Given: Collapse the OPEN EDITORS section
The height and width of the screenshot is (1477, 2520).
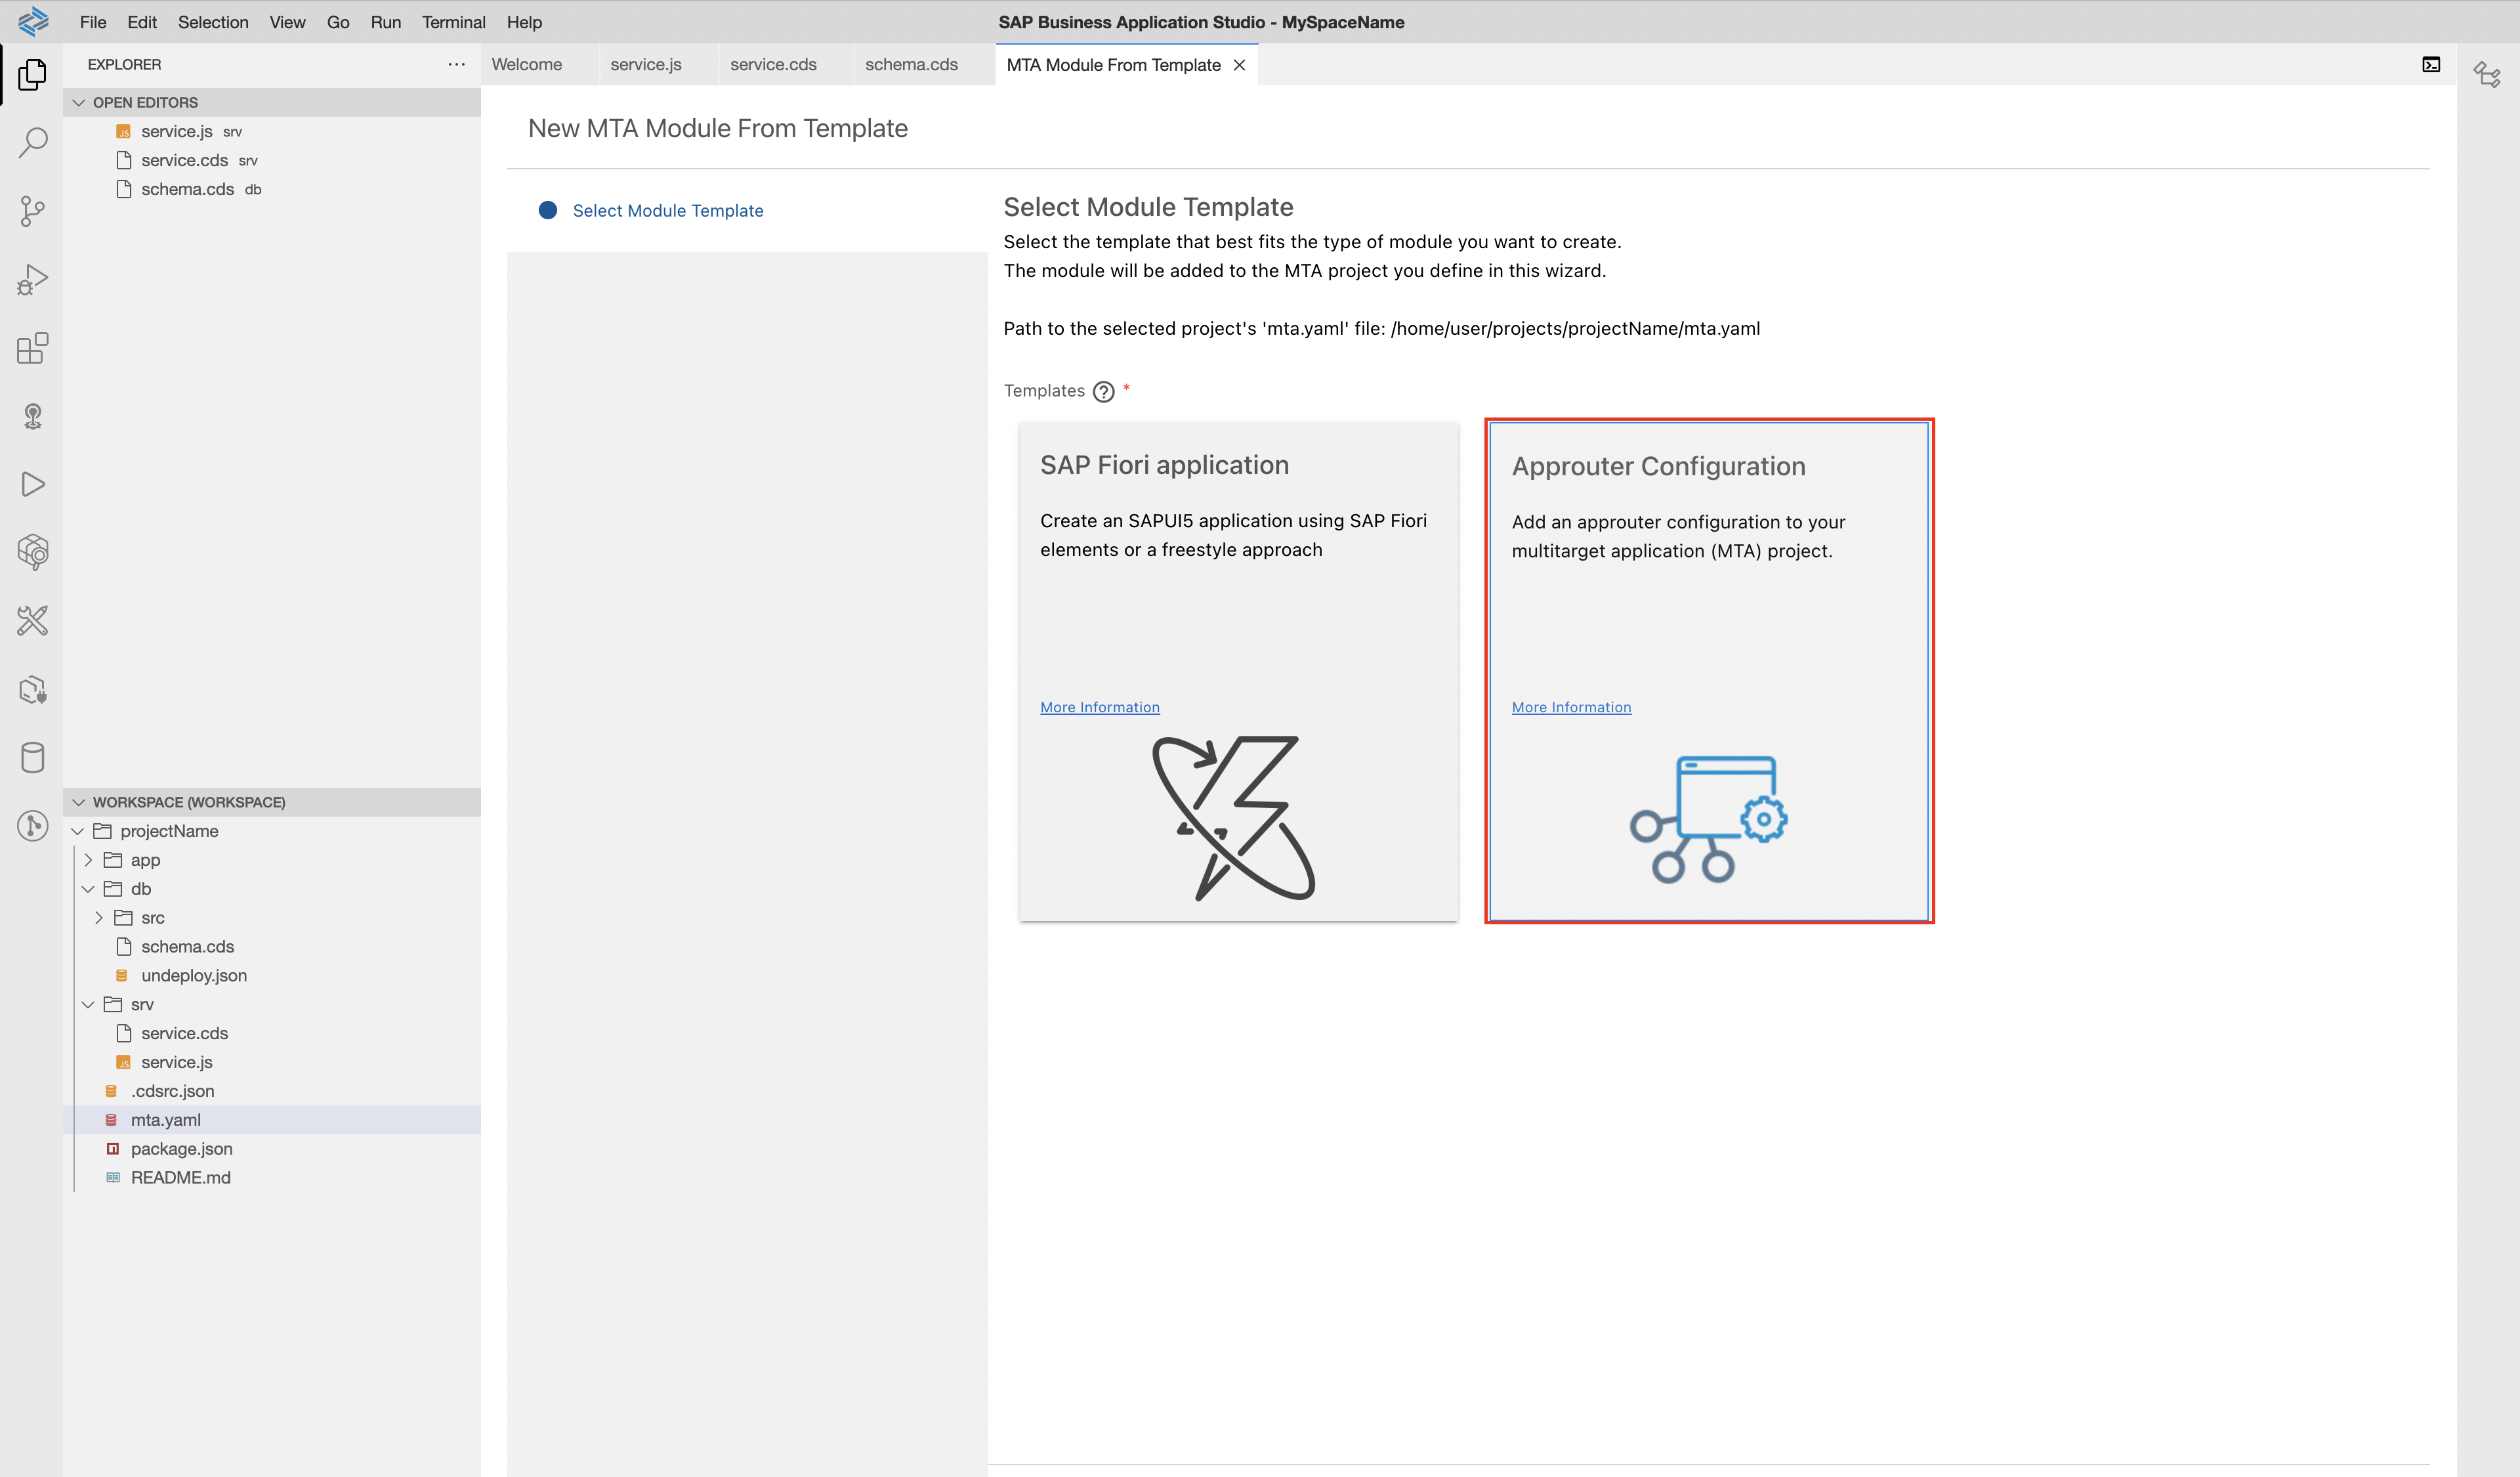Looking at the screenshot, I should point(272,102).
